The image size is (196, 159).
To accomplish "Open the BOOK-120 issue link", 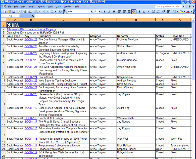I will (31, 94).
